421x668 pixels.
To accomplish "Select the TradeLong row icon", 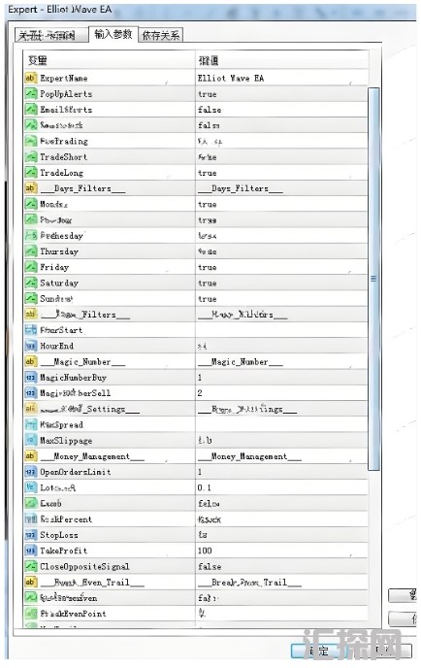I will click(x=31, y=173).
